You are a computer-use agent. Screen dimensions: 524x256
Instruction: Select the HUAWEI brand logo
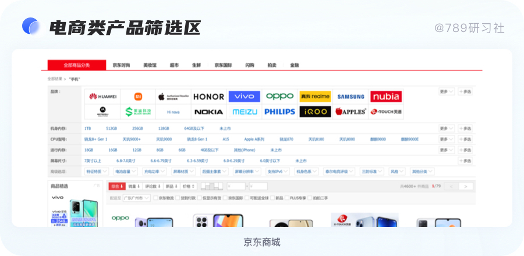click(102, 97)
